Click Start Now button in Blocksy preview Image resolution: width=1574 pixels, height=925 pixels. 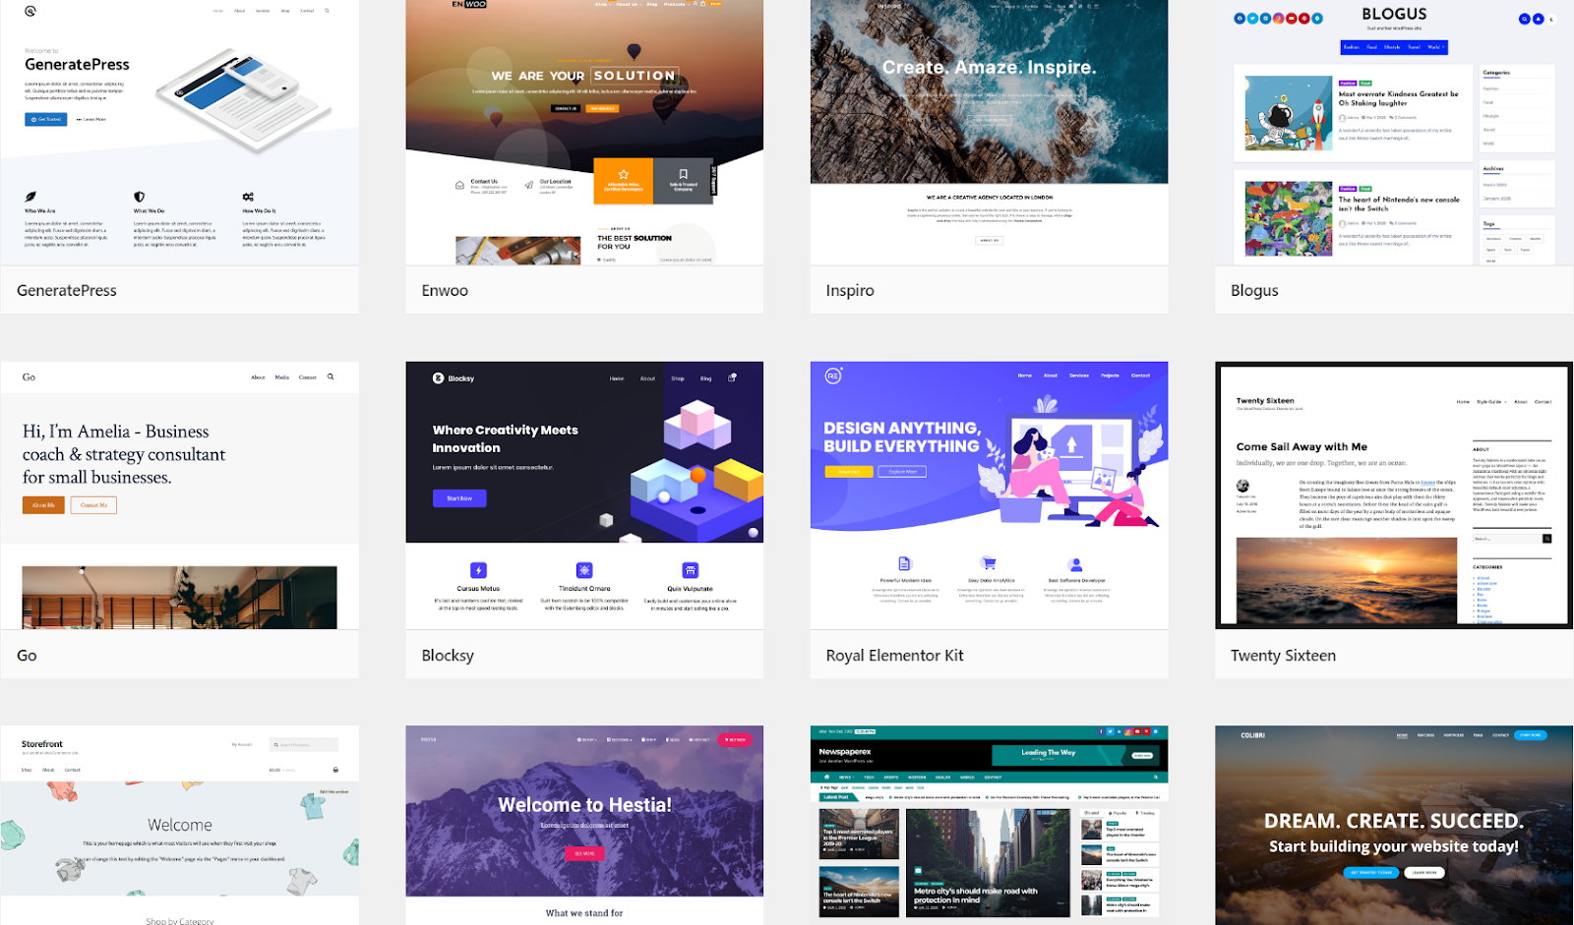click(x=459, y=498)
